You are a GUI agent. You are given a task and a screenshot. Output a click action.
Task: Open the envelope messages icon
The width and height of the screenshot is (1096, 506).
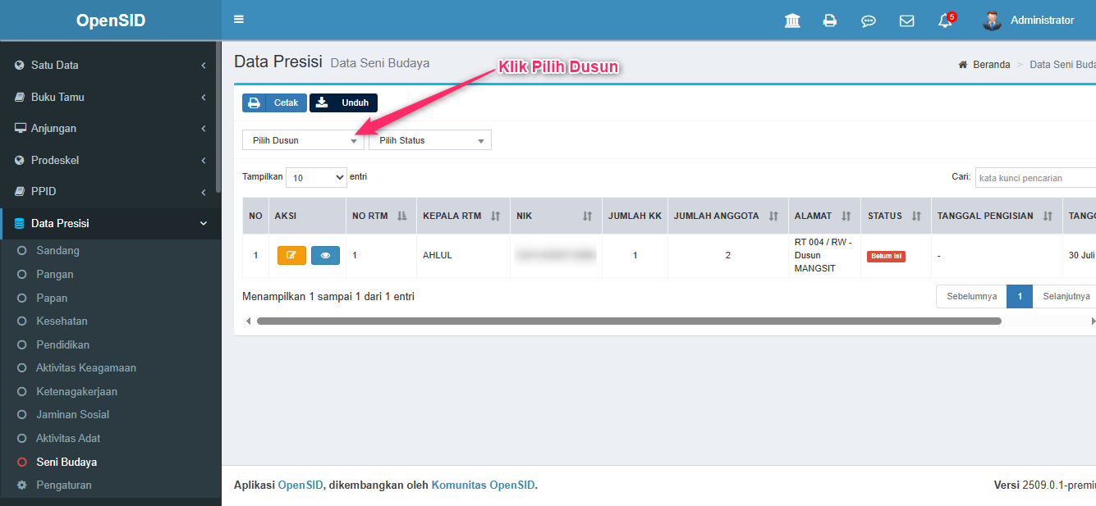(x=906, y=21)
